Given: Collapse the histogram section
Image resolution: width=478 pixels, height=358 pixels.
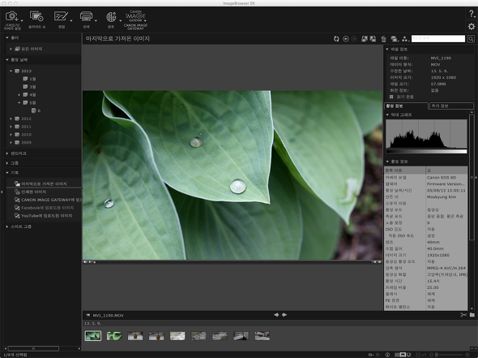Looking at the screenshot, I should click(387, 114).
